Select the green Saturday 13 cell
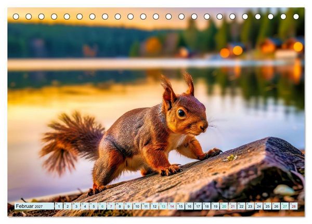The height and width of the screenshot is (224, 312). tap(163, 206)
